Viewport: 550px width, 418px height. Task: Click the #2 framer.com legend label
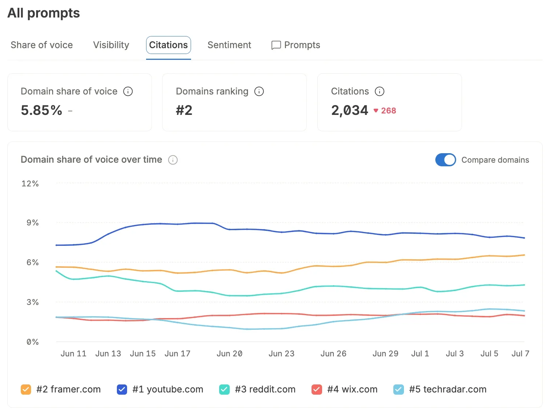point(69,389)
